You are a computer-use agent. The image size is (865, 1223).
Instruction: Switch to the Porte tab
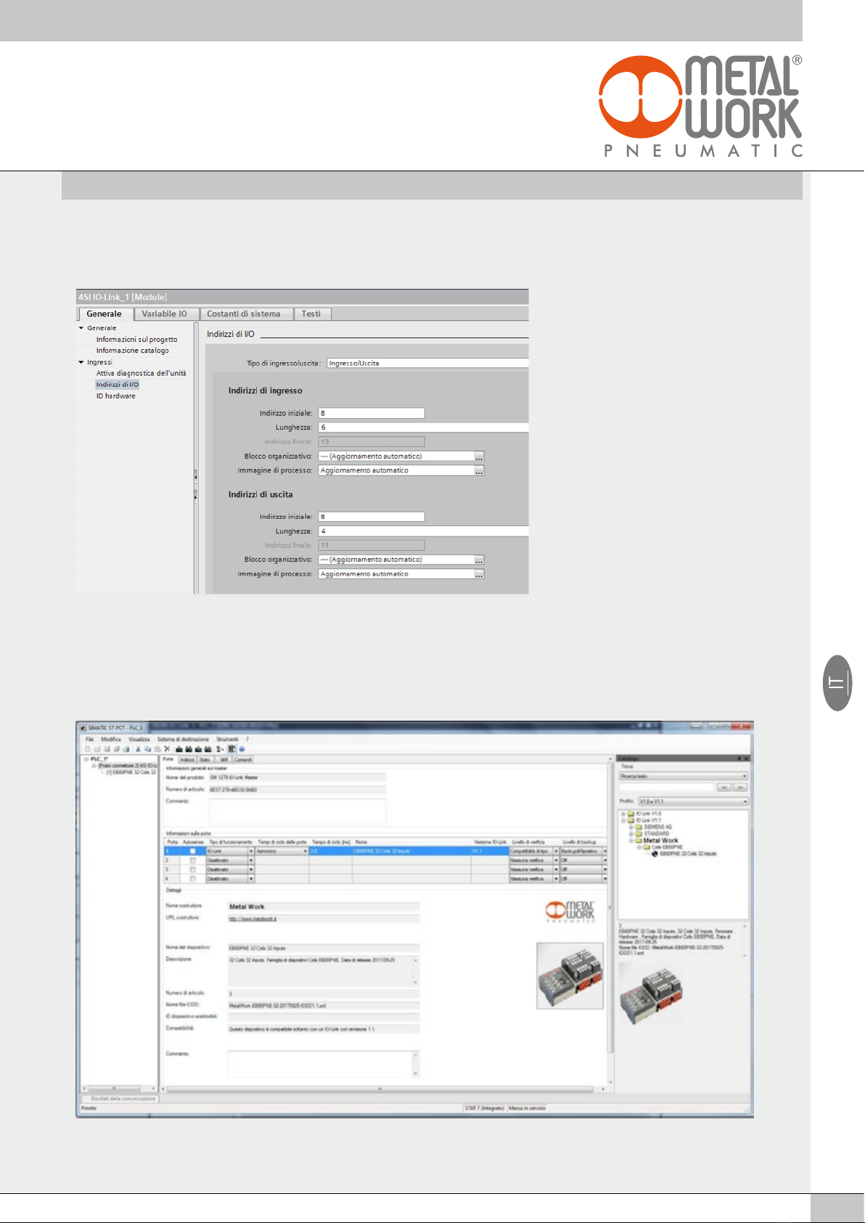pos(168,760)
